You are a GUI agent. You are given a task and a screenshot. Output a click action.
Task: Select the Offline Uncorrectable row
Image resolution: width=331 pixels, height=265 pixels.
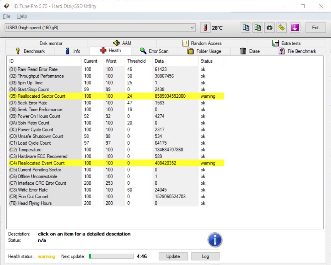116,176
